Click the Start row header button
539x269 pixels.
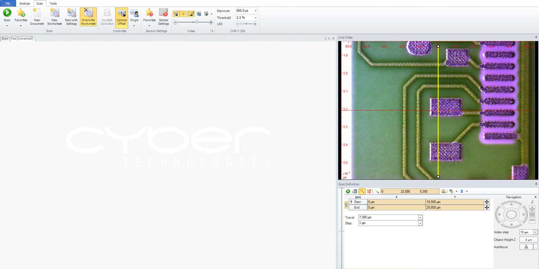tap(357, 202)
